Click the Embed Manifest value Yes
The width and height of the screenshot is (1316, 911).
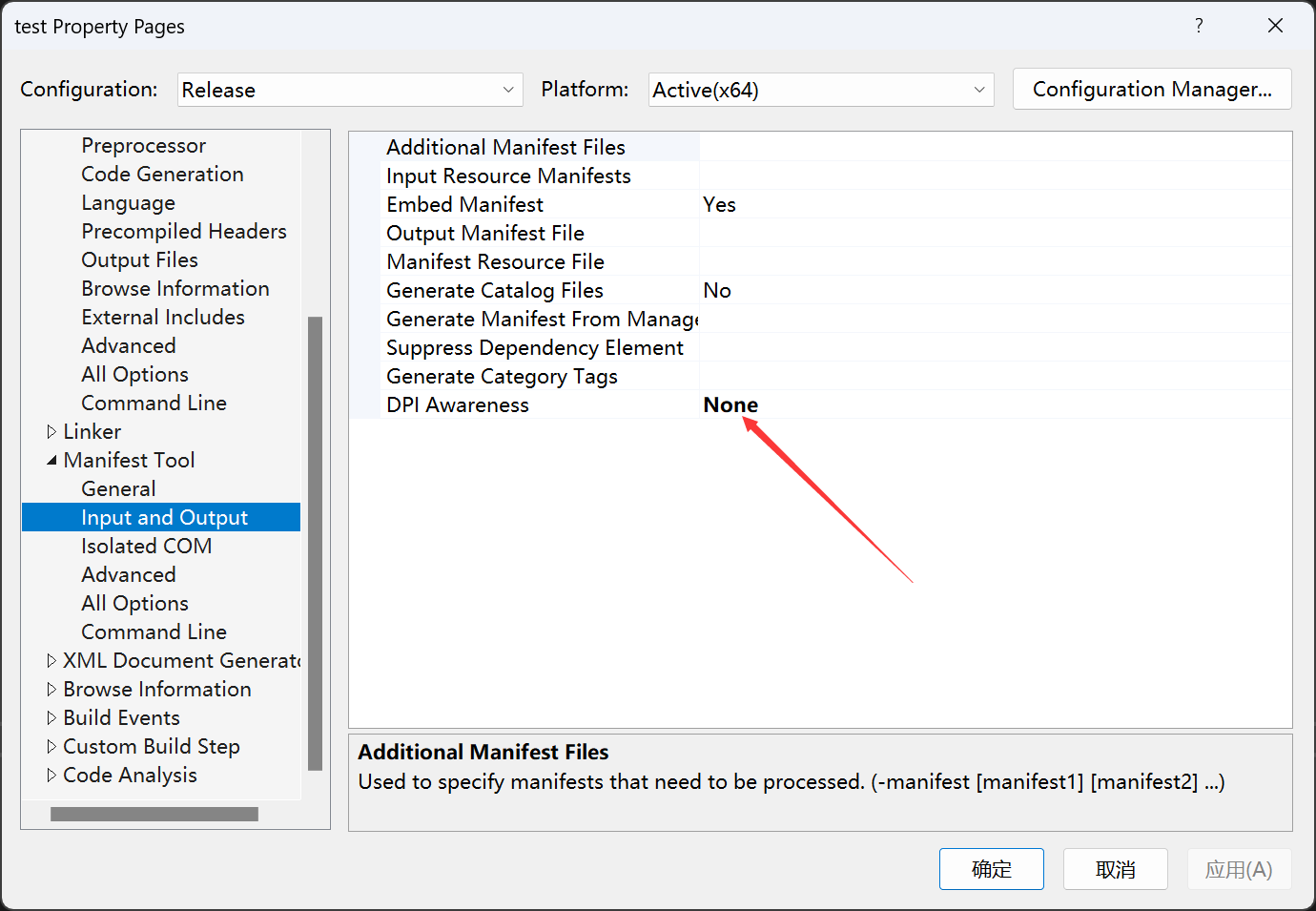719,204
